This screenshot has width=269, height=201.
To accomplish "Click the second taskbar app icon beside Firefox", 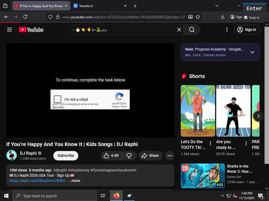I will click(x=129, y=196).
